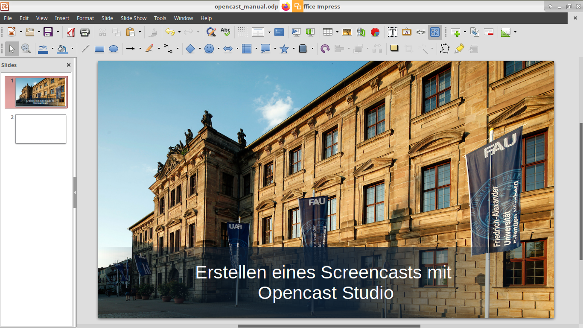Screen dimensions: 583x328
Task: Click the Spelling check icon
Action: (x=225, y=32)
